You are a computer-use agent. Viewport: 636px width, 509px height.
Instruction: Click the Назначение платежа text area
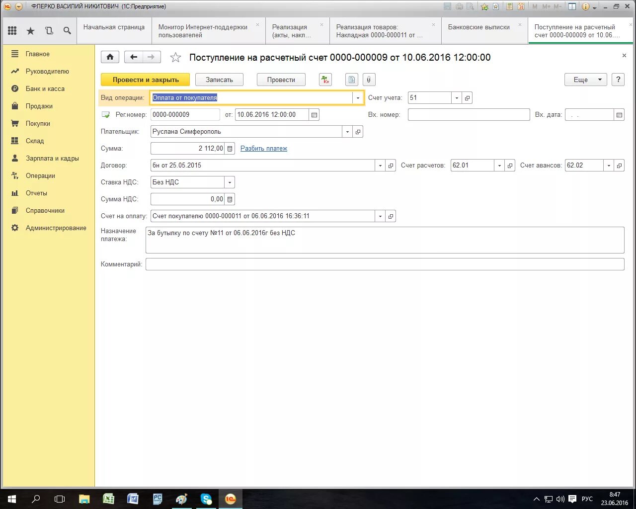coord(385,240)
